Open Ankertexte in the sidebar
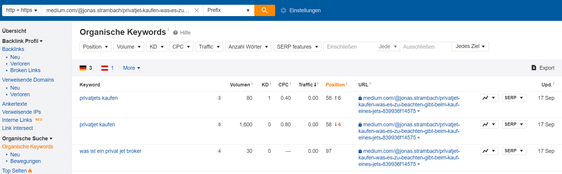This screenshot has width=562, height=174. click(x=15, y=104)
